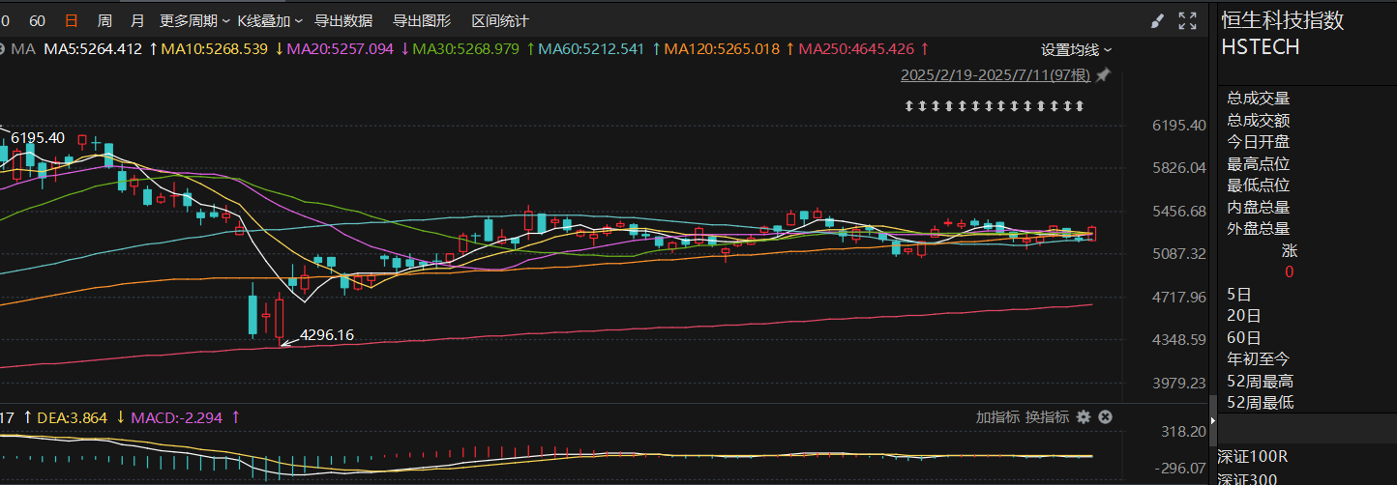The width and height of the screenshot is (1397, 485).
Task: Click the MA5:5264.412 value
Action: (x=93, y=48)
